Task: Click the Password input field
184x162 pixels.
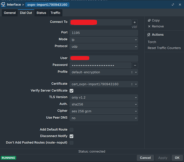Action: click(100, 65)
